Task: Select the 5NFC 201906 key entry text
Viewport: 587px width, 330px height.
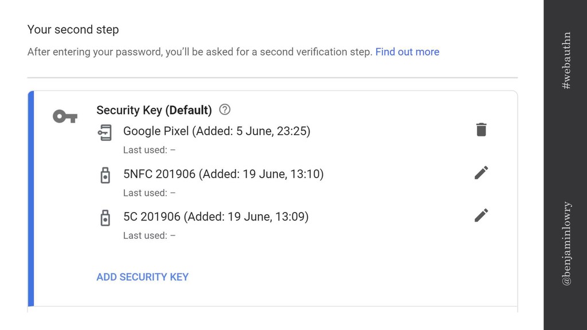Action: coord(223,174)
